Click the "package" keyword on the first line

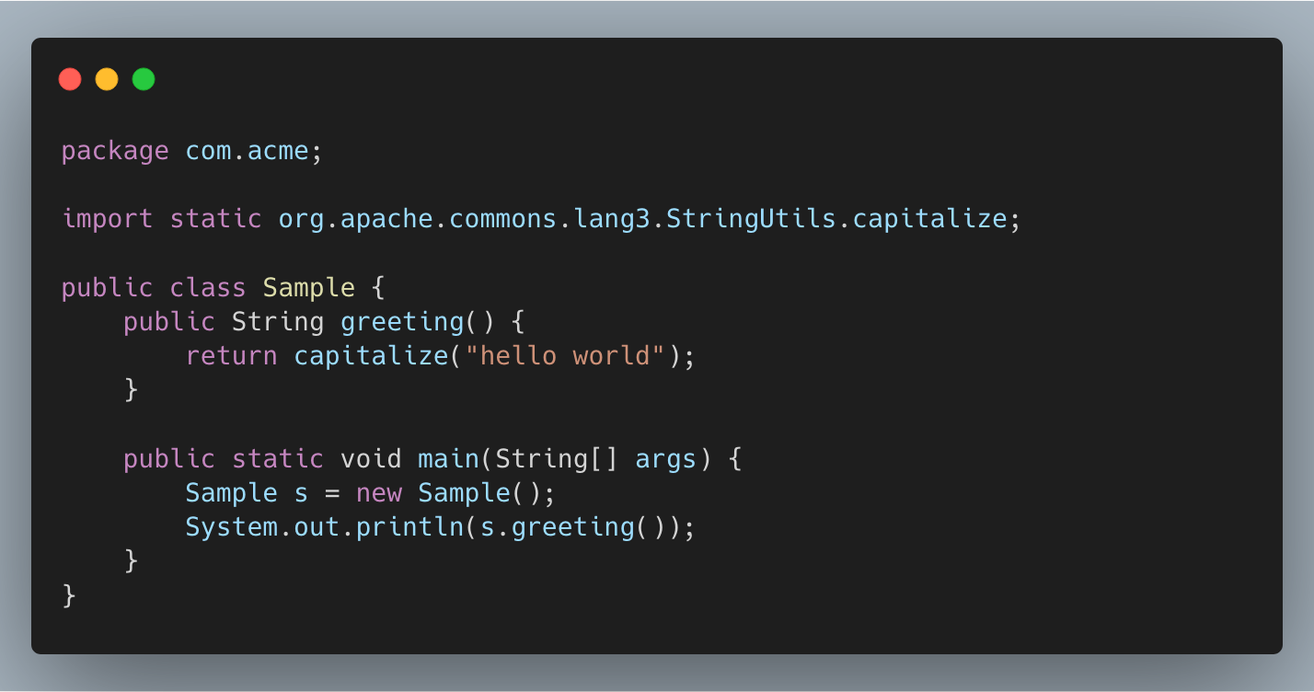coord(115,151)
